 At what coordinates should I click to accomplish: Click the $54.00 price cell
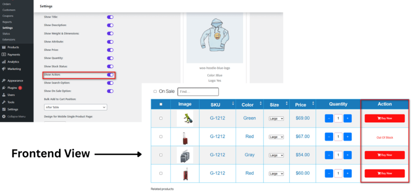[x=303, y=155]
